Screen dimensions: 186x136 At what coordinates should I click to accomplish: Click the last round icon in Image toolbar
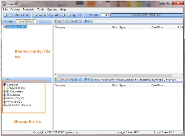79,21
